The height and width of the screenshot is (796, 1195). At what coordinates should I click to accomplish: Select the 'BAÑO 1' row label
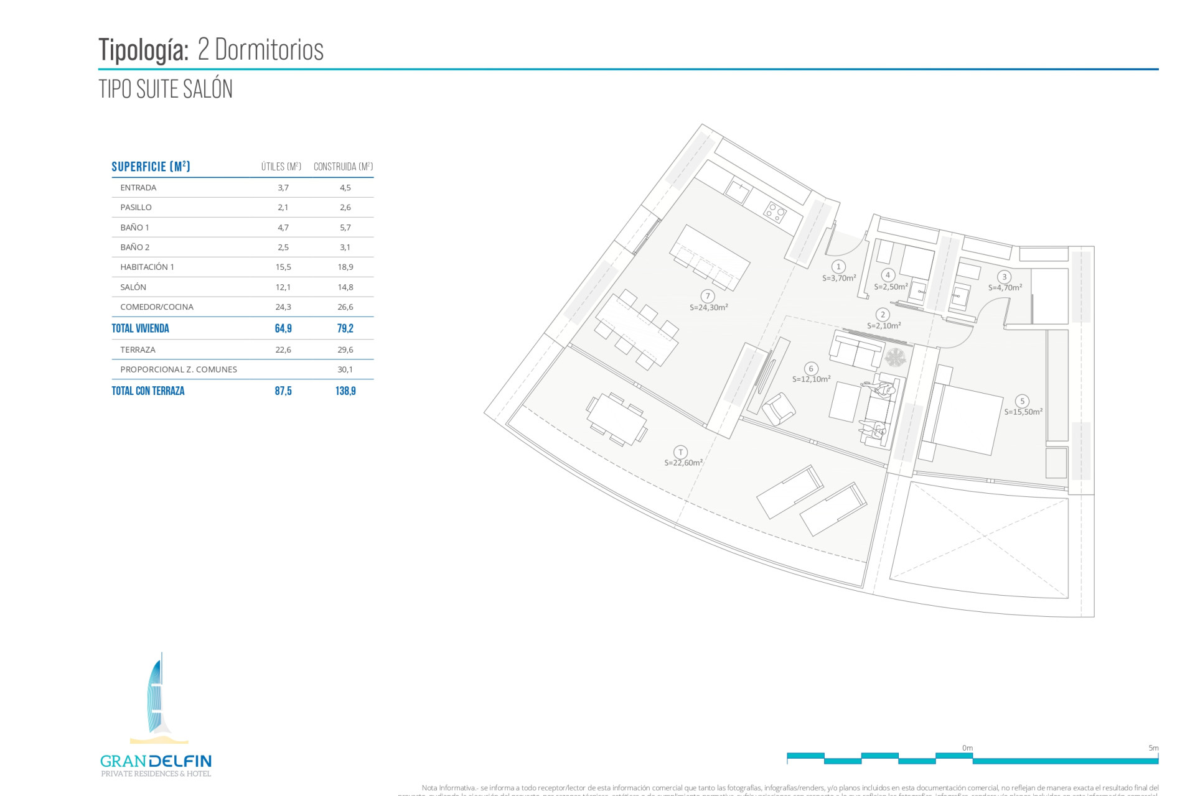click(x=134, y=228)
